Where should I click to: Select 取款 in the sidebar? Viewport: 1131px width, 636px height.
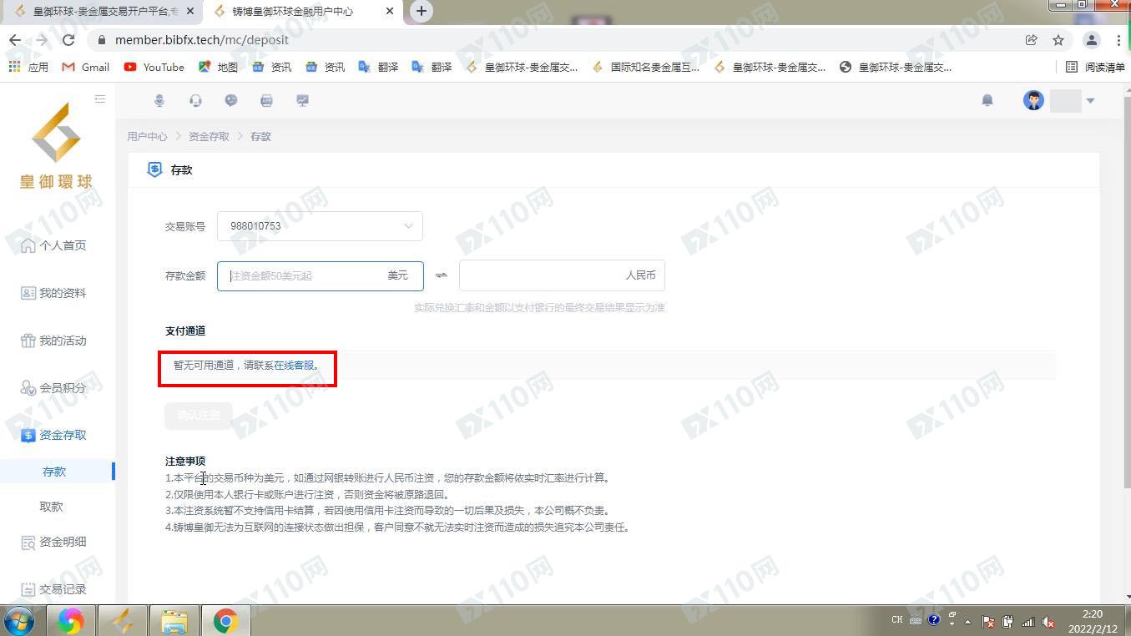coord(51,507)
